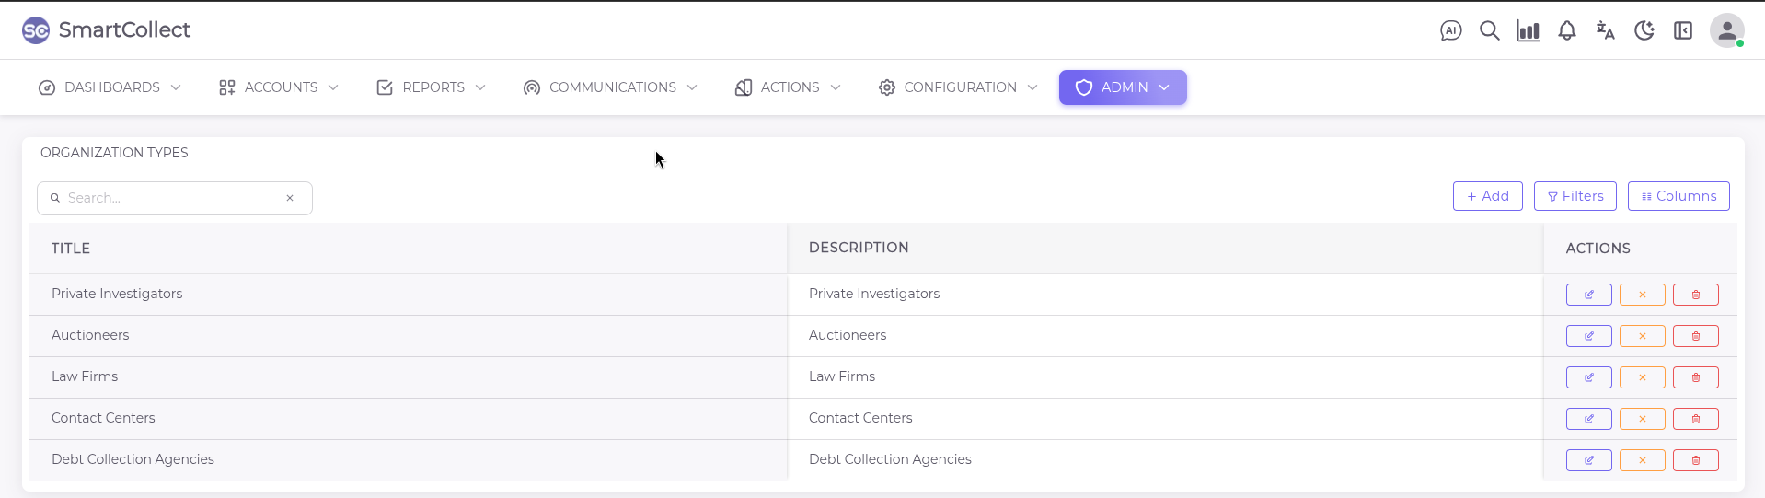This screenshot has height=498, width=1765.
Task: Open the notifications bell
Action: (1566, 30)
